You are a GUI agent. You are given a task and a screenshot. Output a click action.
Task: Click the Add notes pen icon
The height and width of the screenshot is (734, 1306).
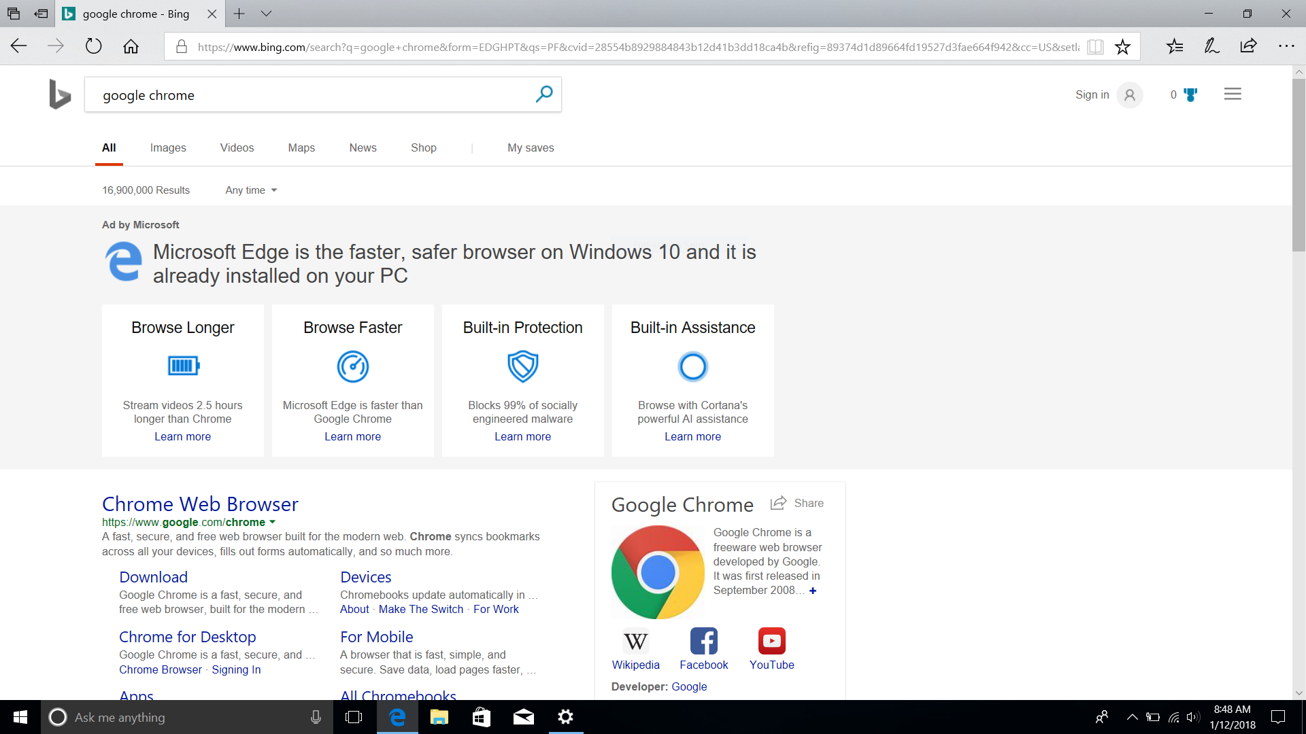[x=1211, y=46]
